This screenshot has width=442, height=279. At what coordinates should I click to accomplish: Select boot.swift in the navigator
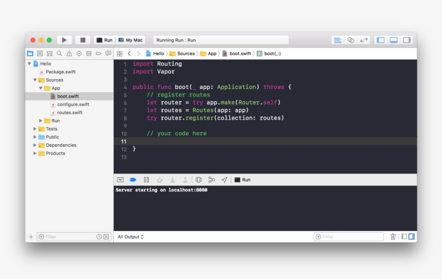point(70,96)
